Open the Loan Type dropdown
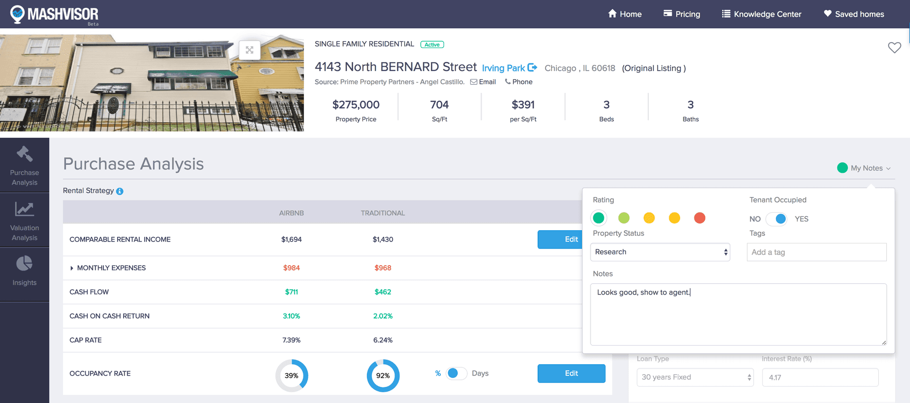Screen dimensions: 910x403 pos(694,377)
